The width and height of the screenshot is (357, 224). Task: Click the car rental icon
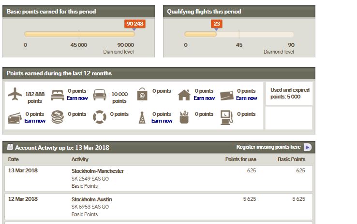tap(100, 95)
